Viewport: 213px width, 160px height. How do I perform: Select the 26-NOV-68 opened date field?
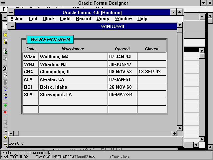[x=122, y=87]
